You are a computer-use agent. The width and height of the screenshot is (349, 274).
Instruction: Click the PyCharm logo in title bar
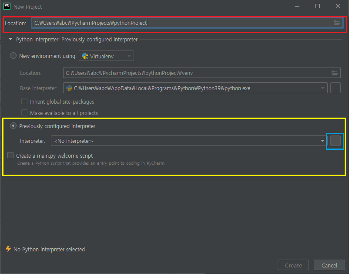[7, 6]
